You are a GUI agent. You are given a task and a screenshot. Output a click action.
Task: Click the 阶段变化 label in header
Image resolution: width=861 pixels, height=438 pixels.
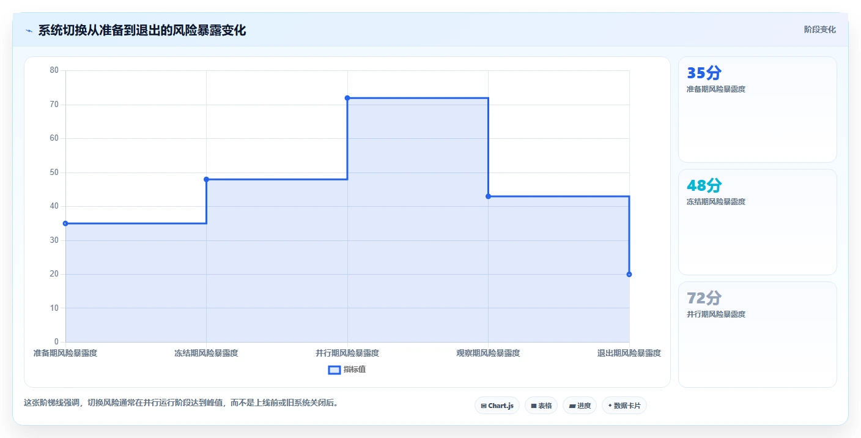pyautogui.click(x=819, y=30)
